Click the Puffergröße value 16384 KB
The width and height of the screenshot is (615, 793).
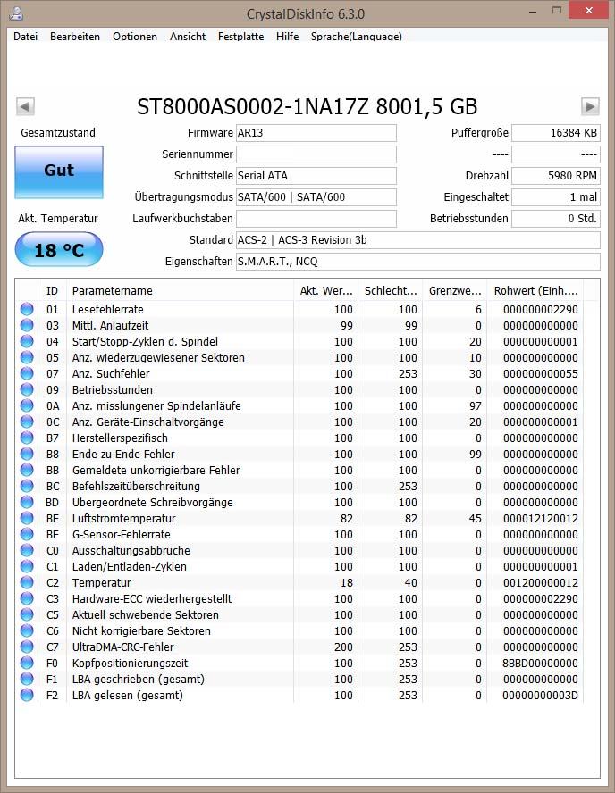pos(556,133)
